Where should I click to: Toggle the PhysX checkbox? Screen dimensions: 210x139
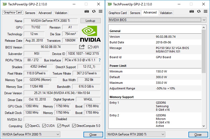59,126
